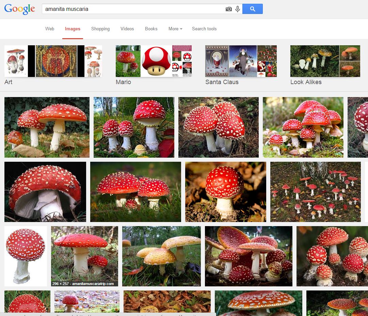
Task: Open single round-capped mushroom among brown leaves
Action: [x=226, y=192]
